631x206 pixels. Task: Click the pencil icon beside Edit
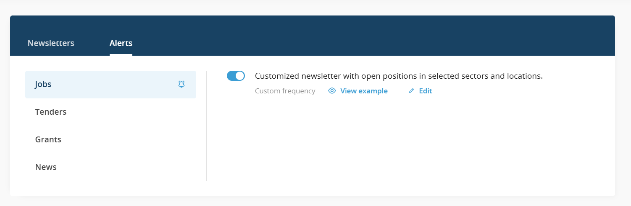(411, 91)
